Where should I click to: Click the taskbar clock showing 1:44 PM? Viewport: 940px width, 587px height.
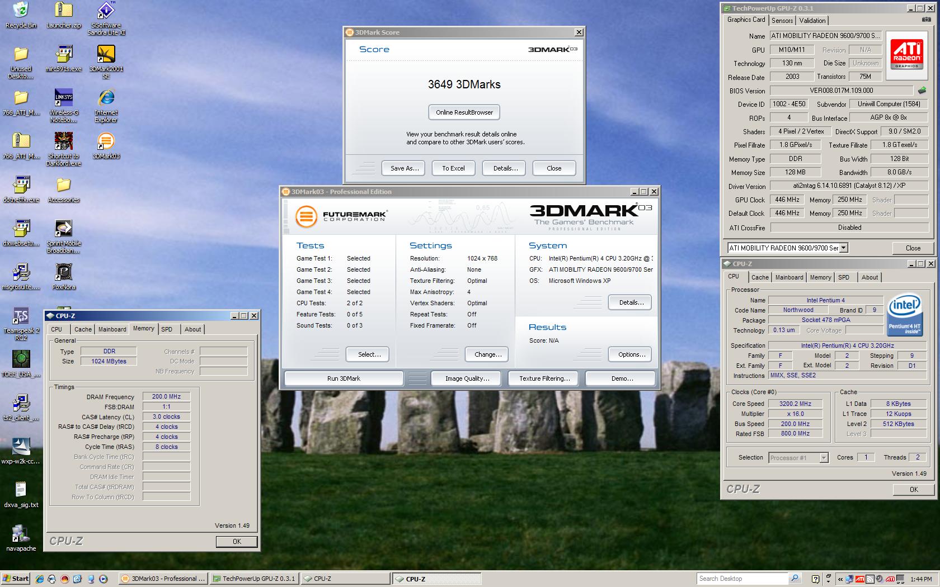point(920,579)
